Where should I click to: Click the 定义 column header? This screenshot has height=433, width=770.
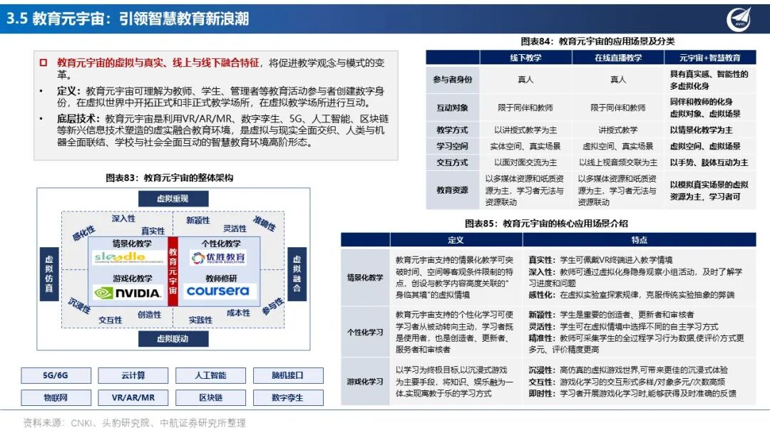pyautogui.click(x=456, y=240)
